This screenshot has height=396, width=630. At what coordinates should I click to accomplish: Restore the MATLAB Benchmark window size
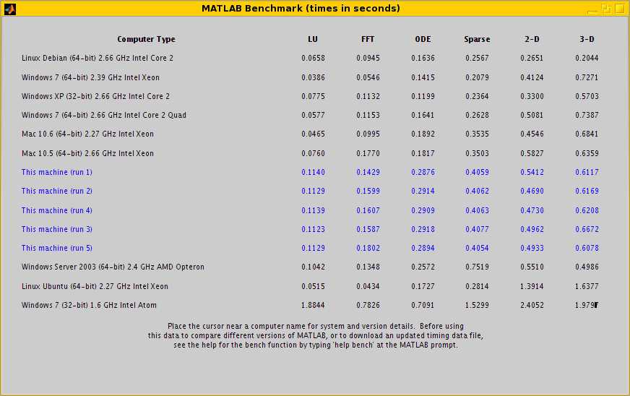click(606, 9)
